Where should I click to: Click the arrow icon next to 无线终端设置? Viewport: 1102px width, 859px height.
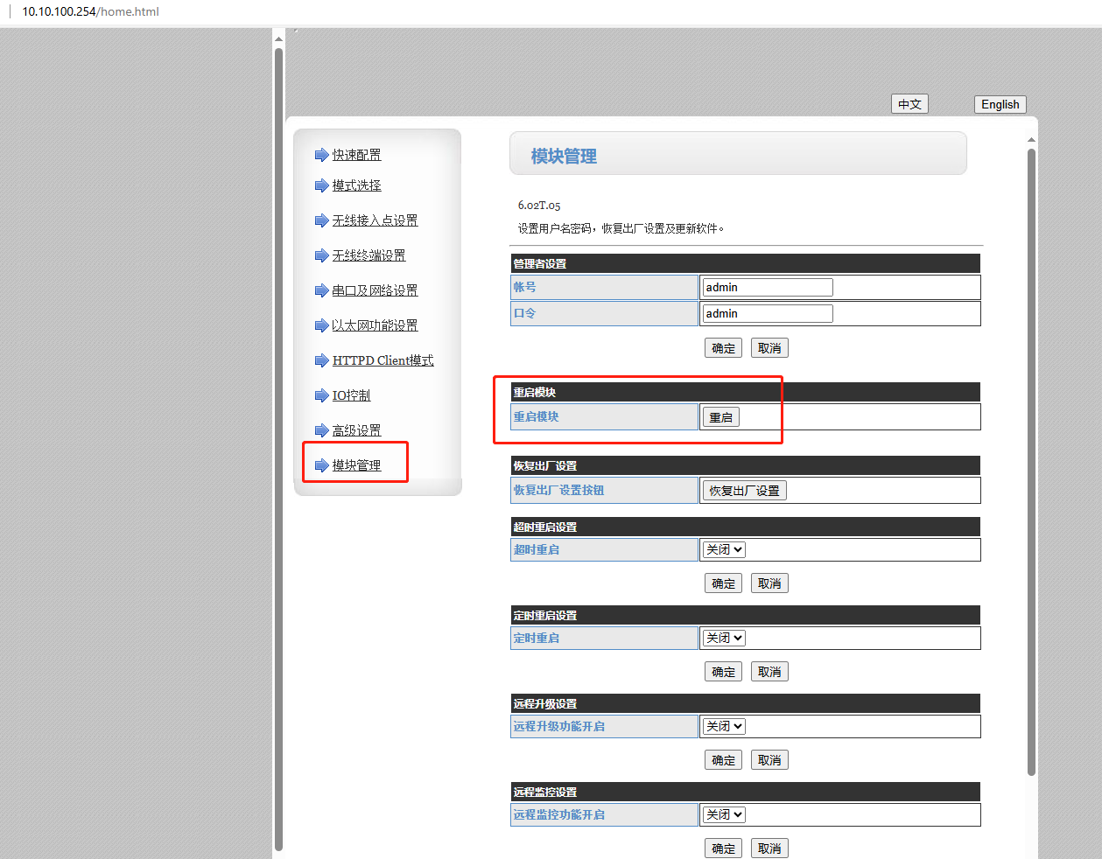point(321,255)
